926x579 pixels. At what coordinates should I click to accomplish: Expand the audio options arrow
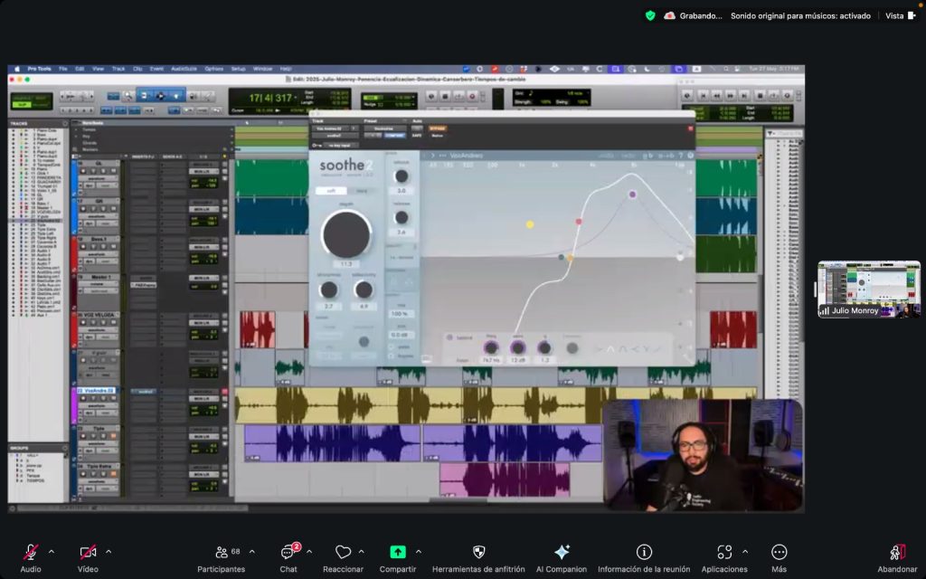click(52, 551)
